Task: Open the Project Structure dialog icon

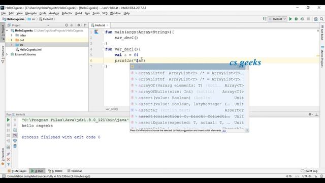Action: click(315, 19)
